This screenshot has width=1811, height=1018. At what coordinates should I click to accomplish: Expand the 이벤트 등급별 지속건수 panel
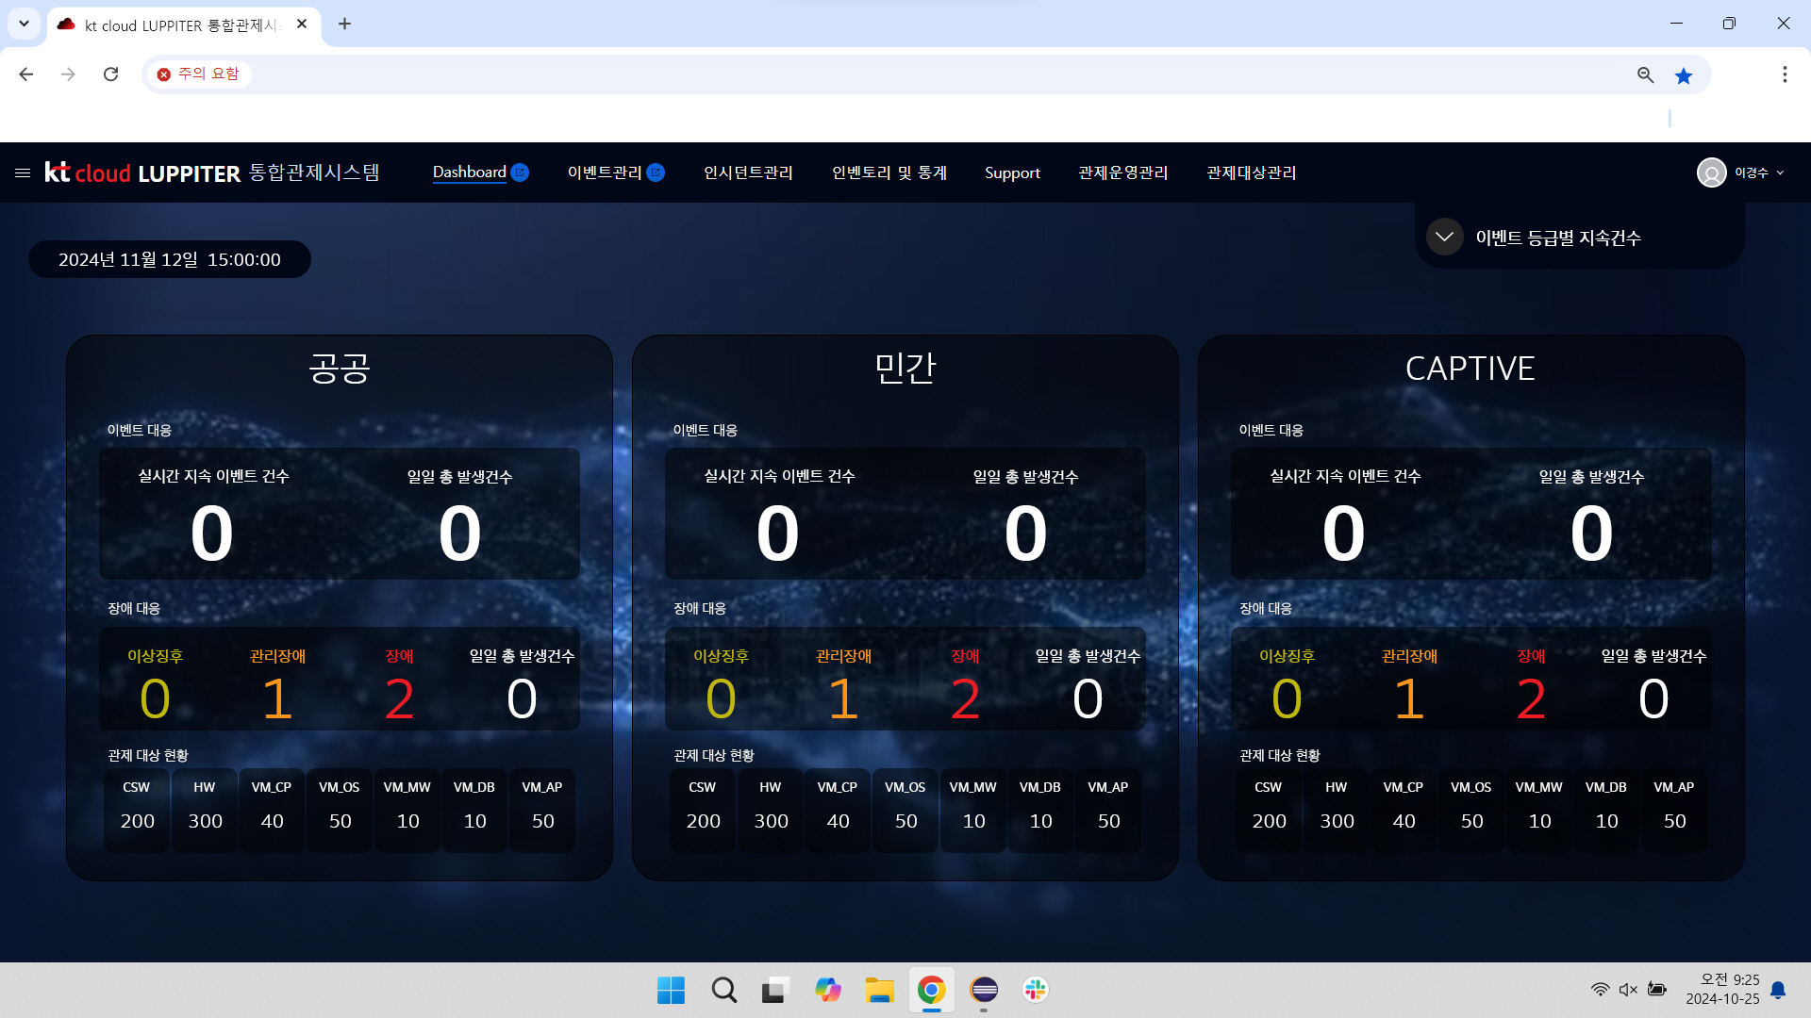click(x=1444, y=237)
